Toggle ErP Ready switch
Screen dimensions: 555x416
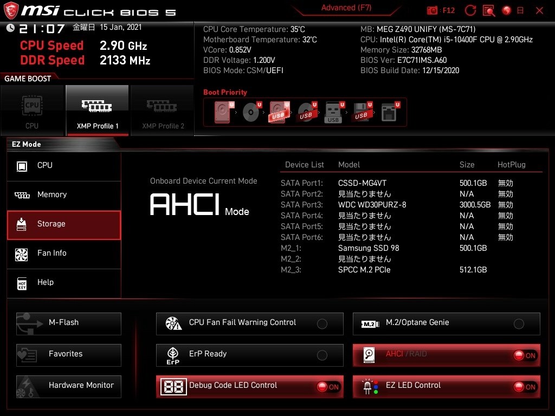click(322, 355)
